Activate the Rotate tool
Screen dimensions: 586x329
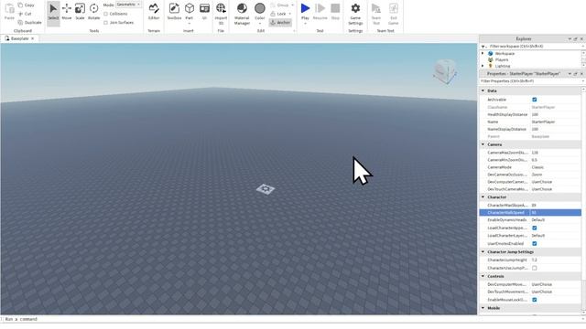pyautogui.click(x=93, y=11)
